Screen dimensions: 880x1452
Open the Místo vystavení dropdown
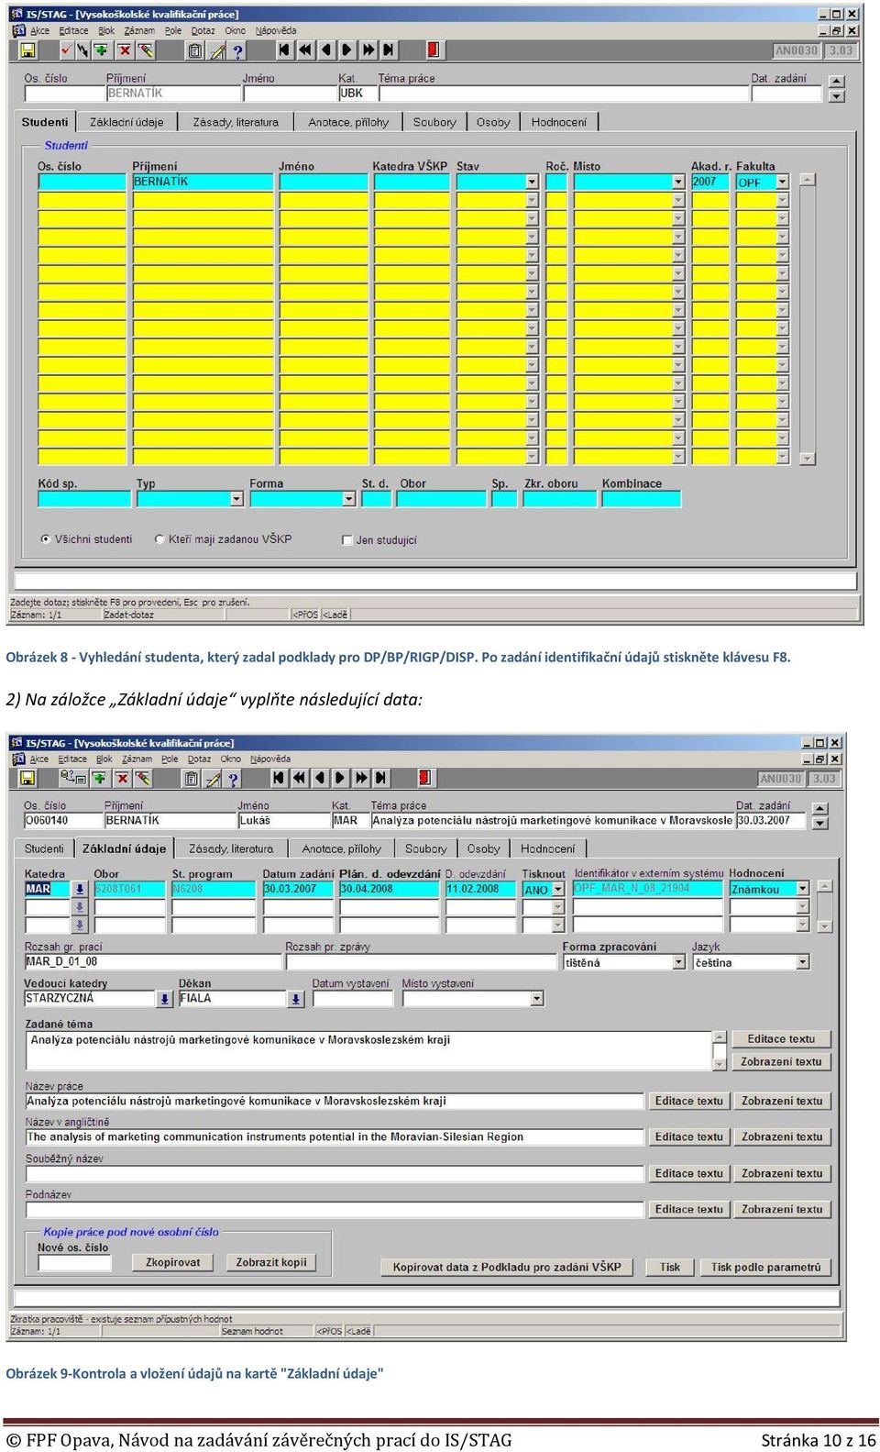[537, 998]
